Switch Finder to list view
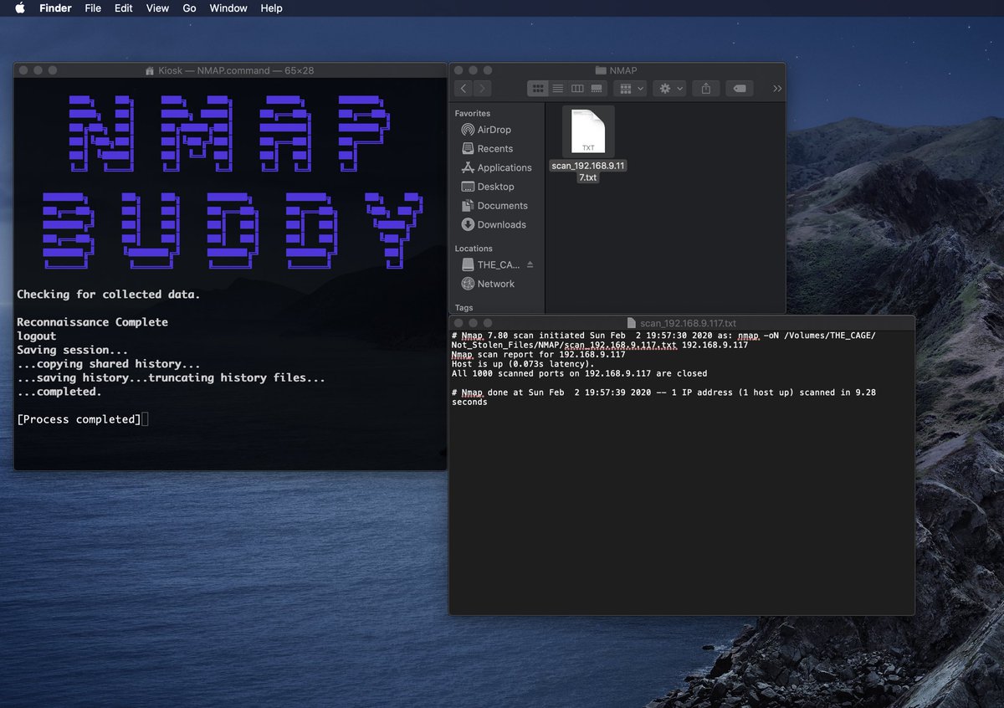This screenshot has width=1004, height=708. (x=557, y=88)
